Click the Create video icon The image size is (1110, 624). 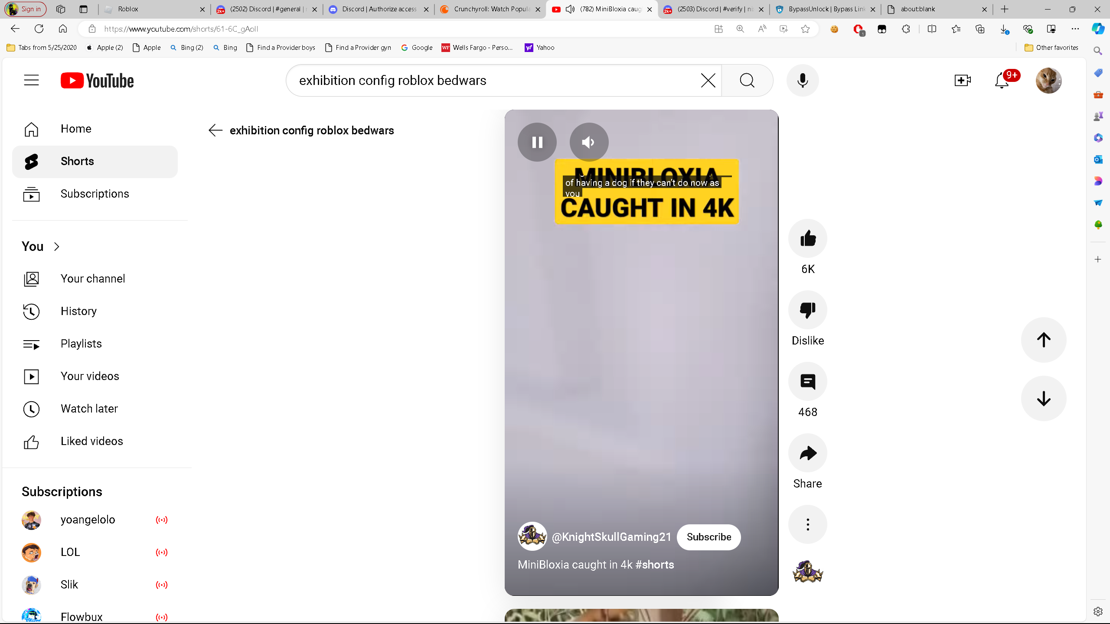coord(962,81)
